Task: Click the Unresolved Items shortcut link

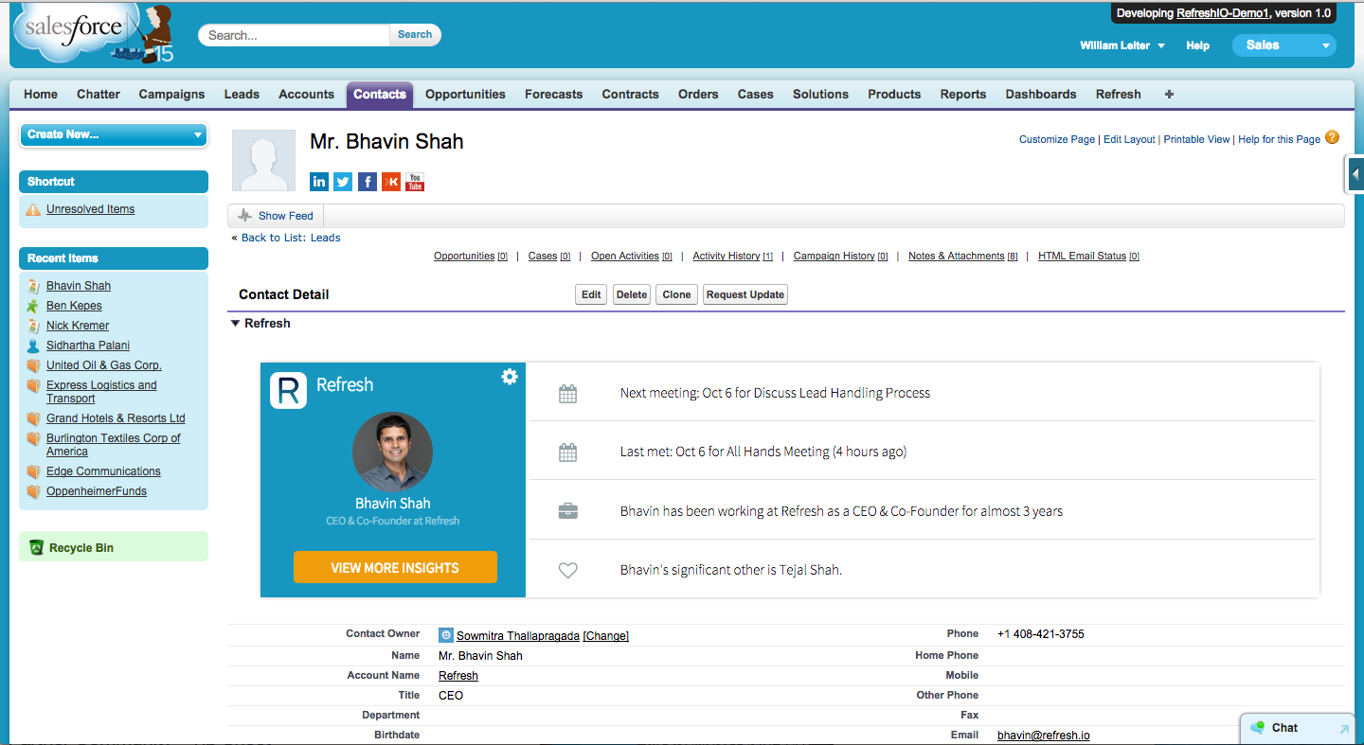Action: pyautogui.click(x=91, y=209)
